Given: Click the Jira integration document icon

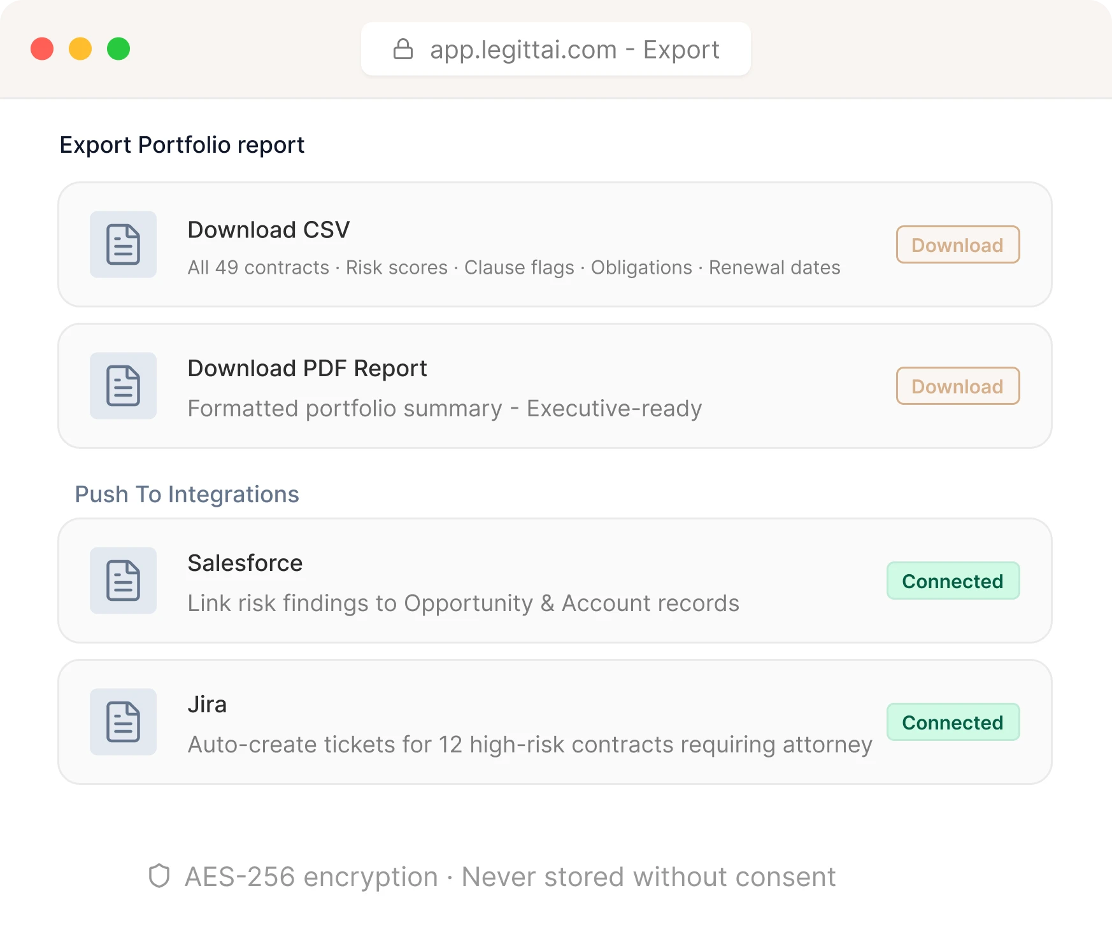Looking at the screenshot, I should 122,721.
